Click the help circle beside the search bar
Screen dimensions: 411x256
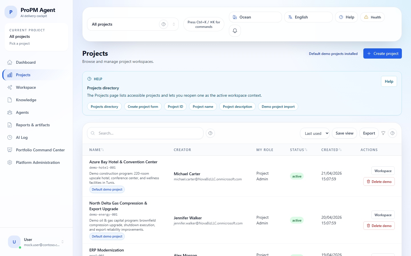click(210, 133)
